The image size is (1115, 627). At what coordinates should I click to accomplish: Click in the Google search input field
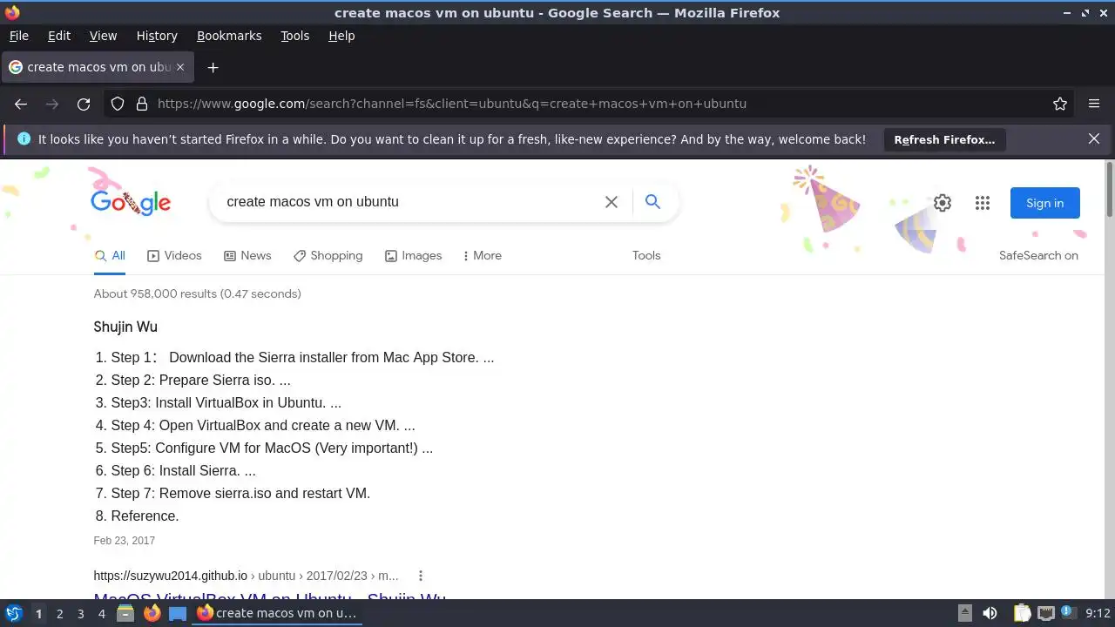point(409,202)
